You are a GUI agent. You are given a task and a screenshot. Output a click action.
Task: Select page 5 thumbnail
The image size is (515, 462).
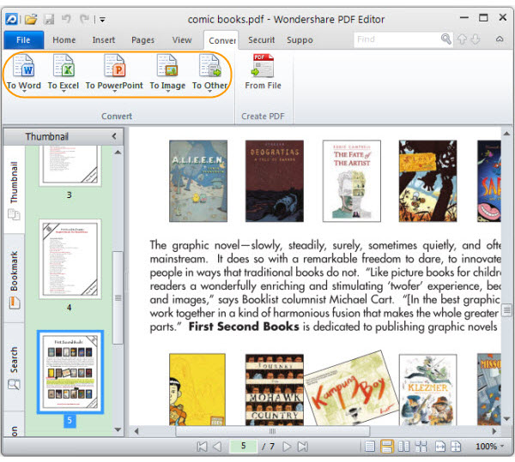tap(70, 372)
